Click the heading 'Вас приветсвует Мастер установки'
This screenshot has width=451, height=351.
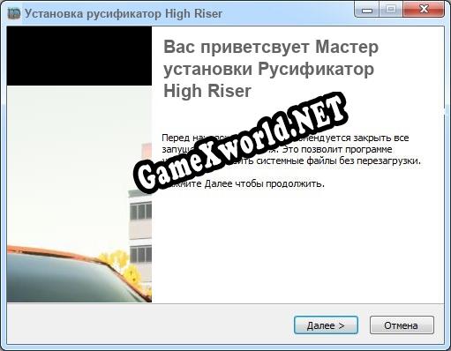point(271,57)
